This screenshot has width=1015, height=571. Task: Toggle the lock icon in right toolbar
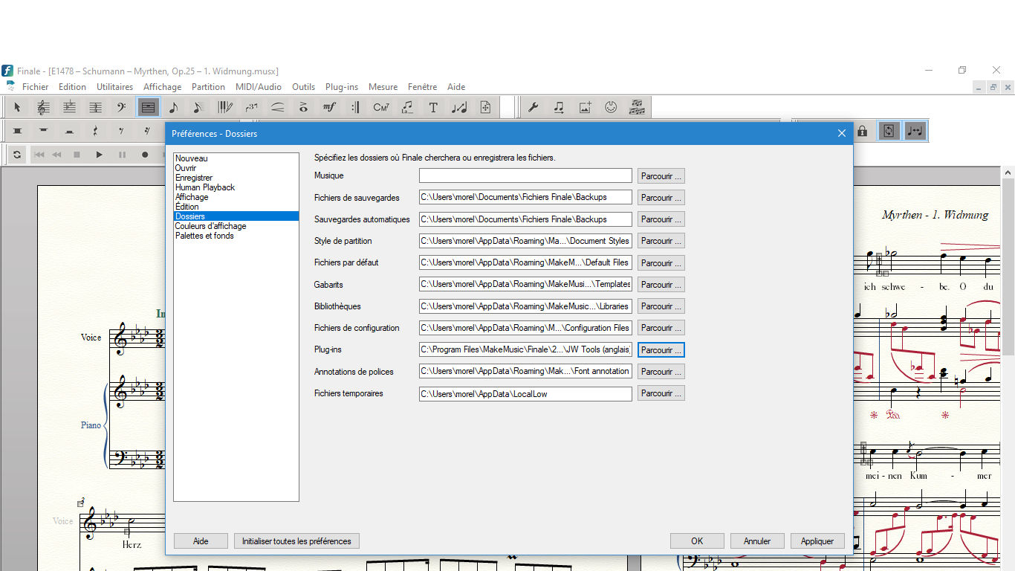click(x=862, y=132)
